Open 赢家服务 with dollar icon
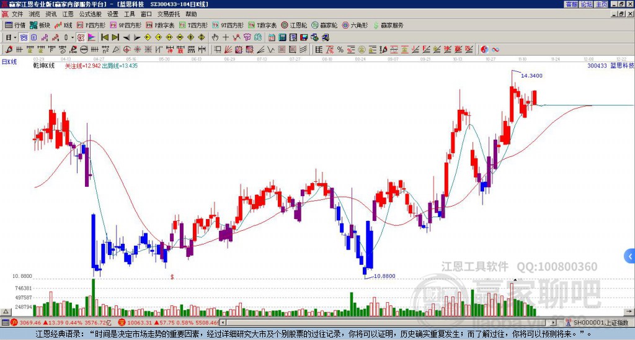Screen dimensions: 635x340 (388, 25)
